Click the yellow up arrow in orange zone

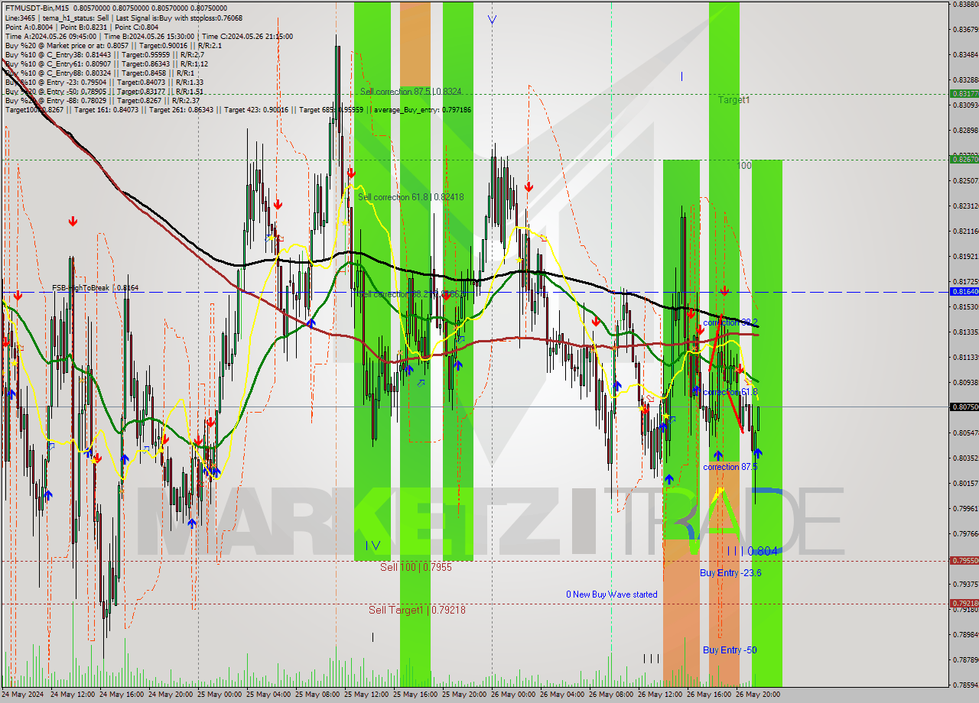(717, 495)
